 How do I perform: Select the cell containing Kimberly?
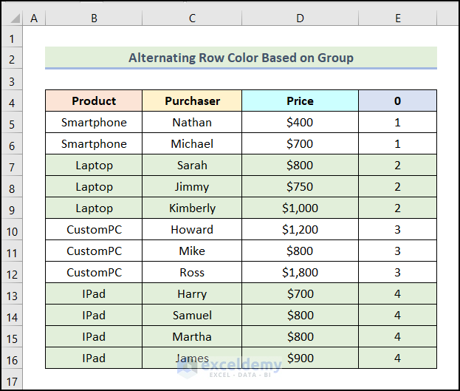192,208
